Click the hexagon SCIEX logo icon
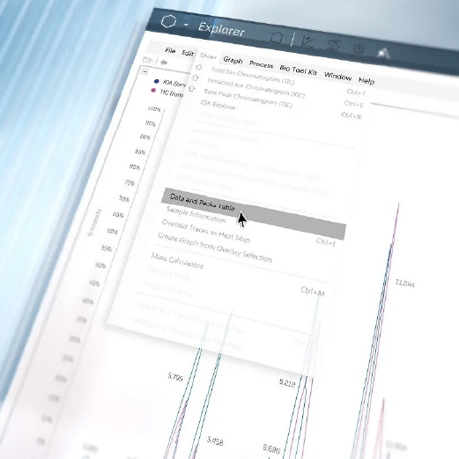Image resolution: width=459 pixels, height=459 pixels. pos(168,21)
